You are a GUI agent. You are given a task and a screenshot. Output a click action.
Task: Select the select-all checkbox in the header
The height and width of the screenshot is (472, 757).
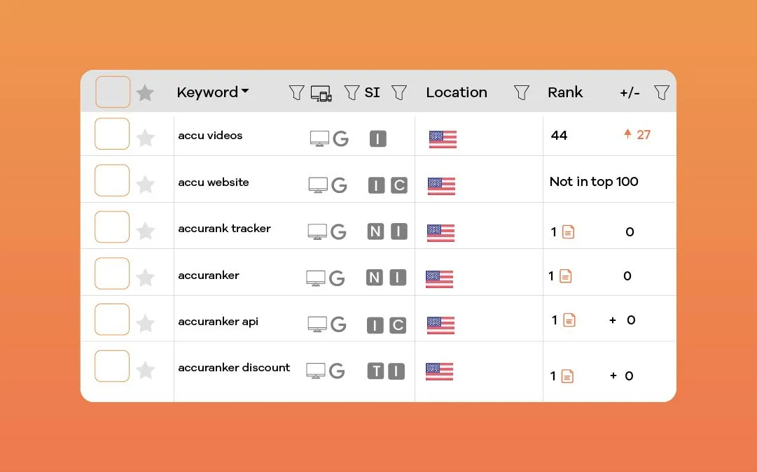(x=112, y=92)
